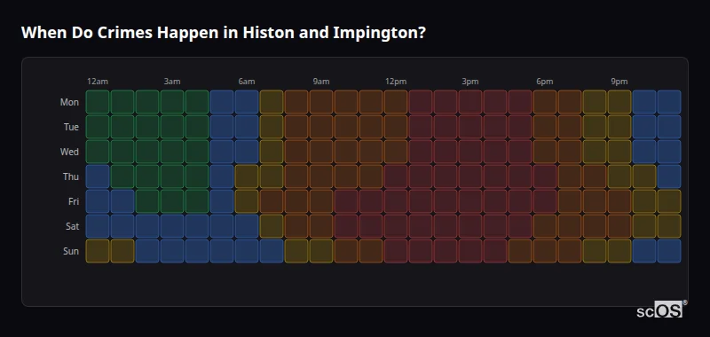Click the Wed row label
The width and height of the screenshot is (710, 337).
click(x=69, y=152)
